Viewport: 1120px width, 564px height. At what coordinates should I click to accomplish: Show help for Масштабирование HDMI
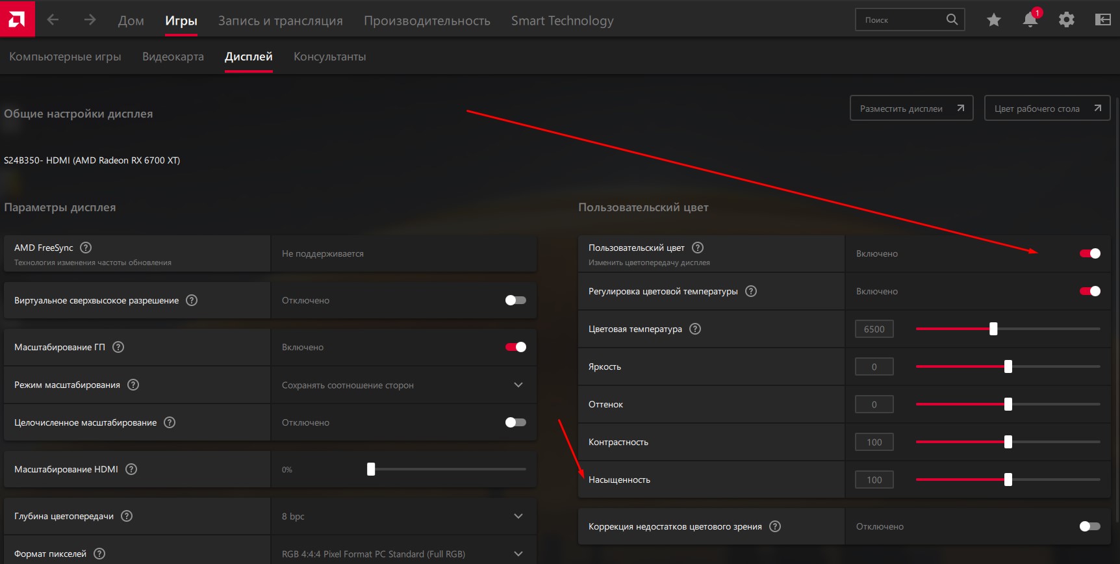coord(131,469)
